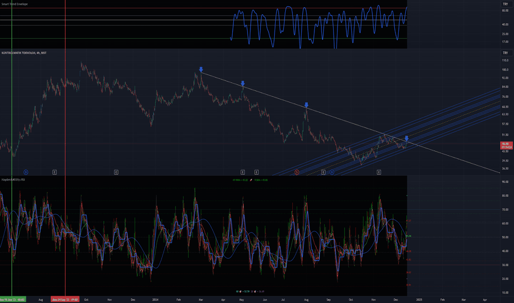Click the 100.0 price axis label
This screenshot has width=514, height=303.
(x=505, y=70)
